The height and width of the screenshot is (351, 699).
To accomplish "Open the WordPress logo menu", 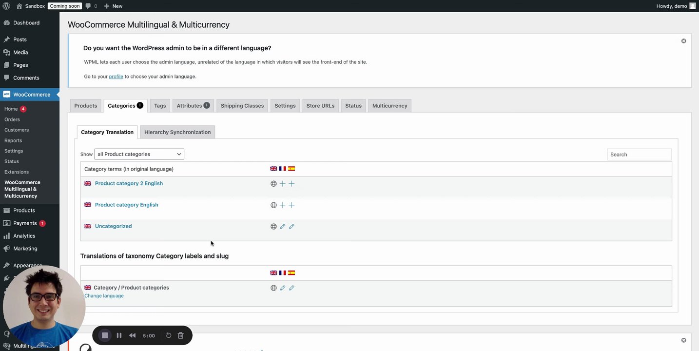I will point(6,6).
